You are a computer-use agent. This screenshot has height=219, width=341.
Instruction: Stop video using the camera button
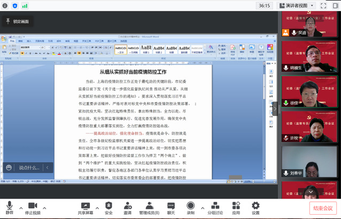32,206
